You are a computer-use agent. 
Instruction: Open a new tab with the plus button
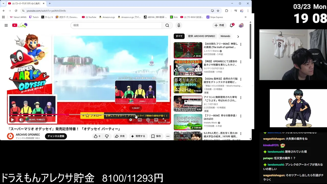(50, 3)
